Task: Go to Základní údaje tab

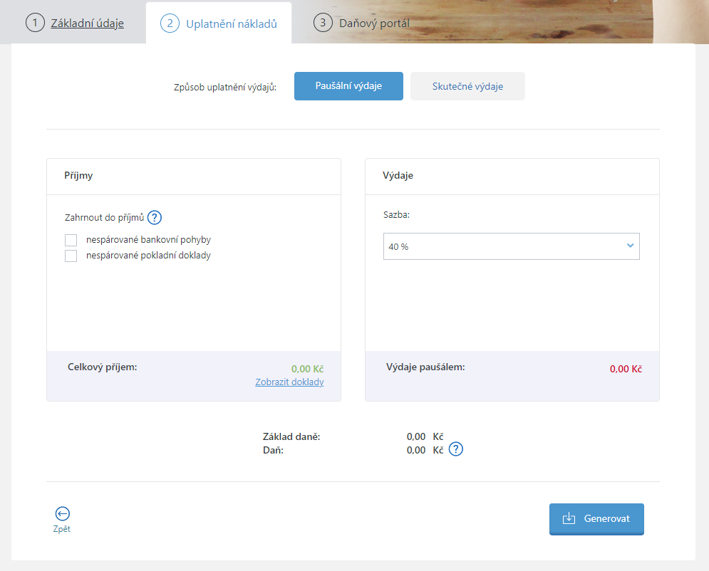Action: (x=87, y=23)
